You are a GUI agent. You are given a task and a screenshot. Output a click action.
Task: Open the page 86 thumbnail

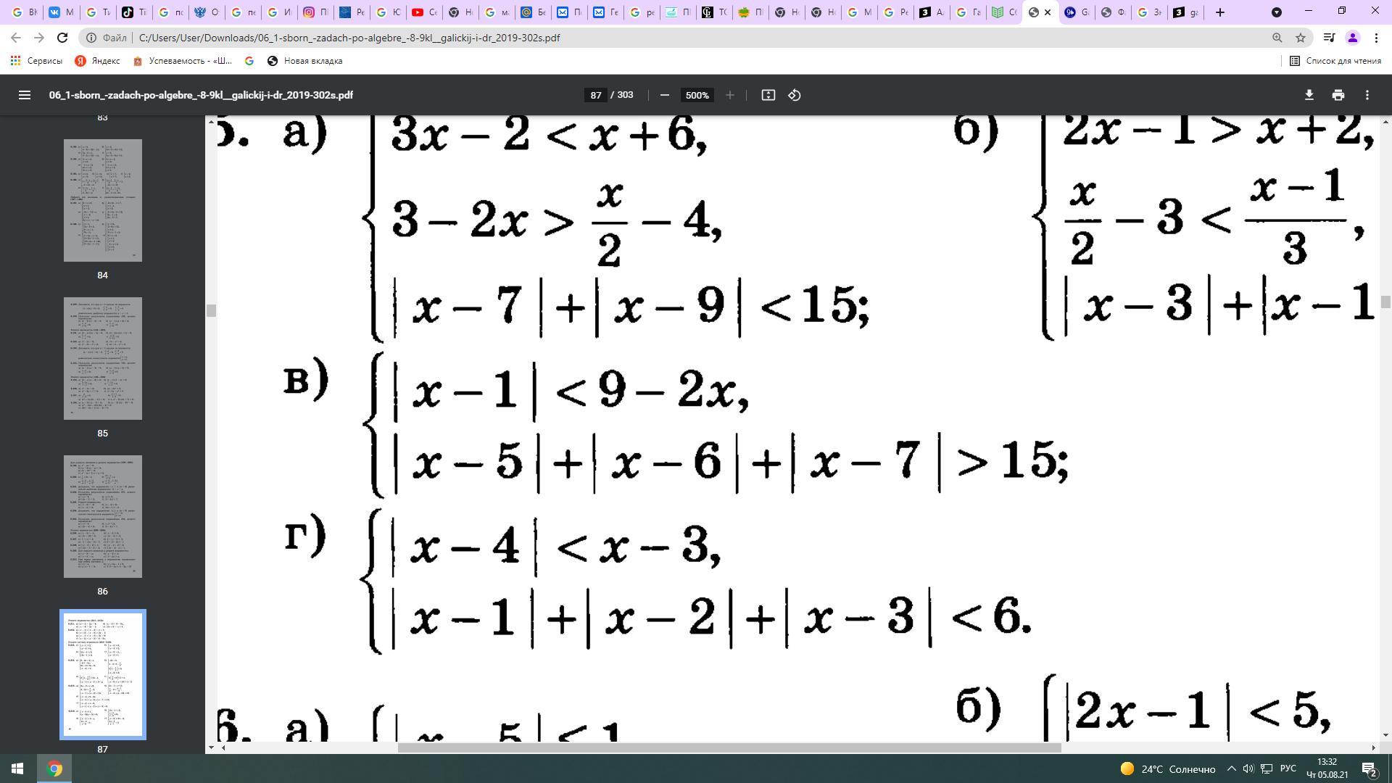coord(102,516)
